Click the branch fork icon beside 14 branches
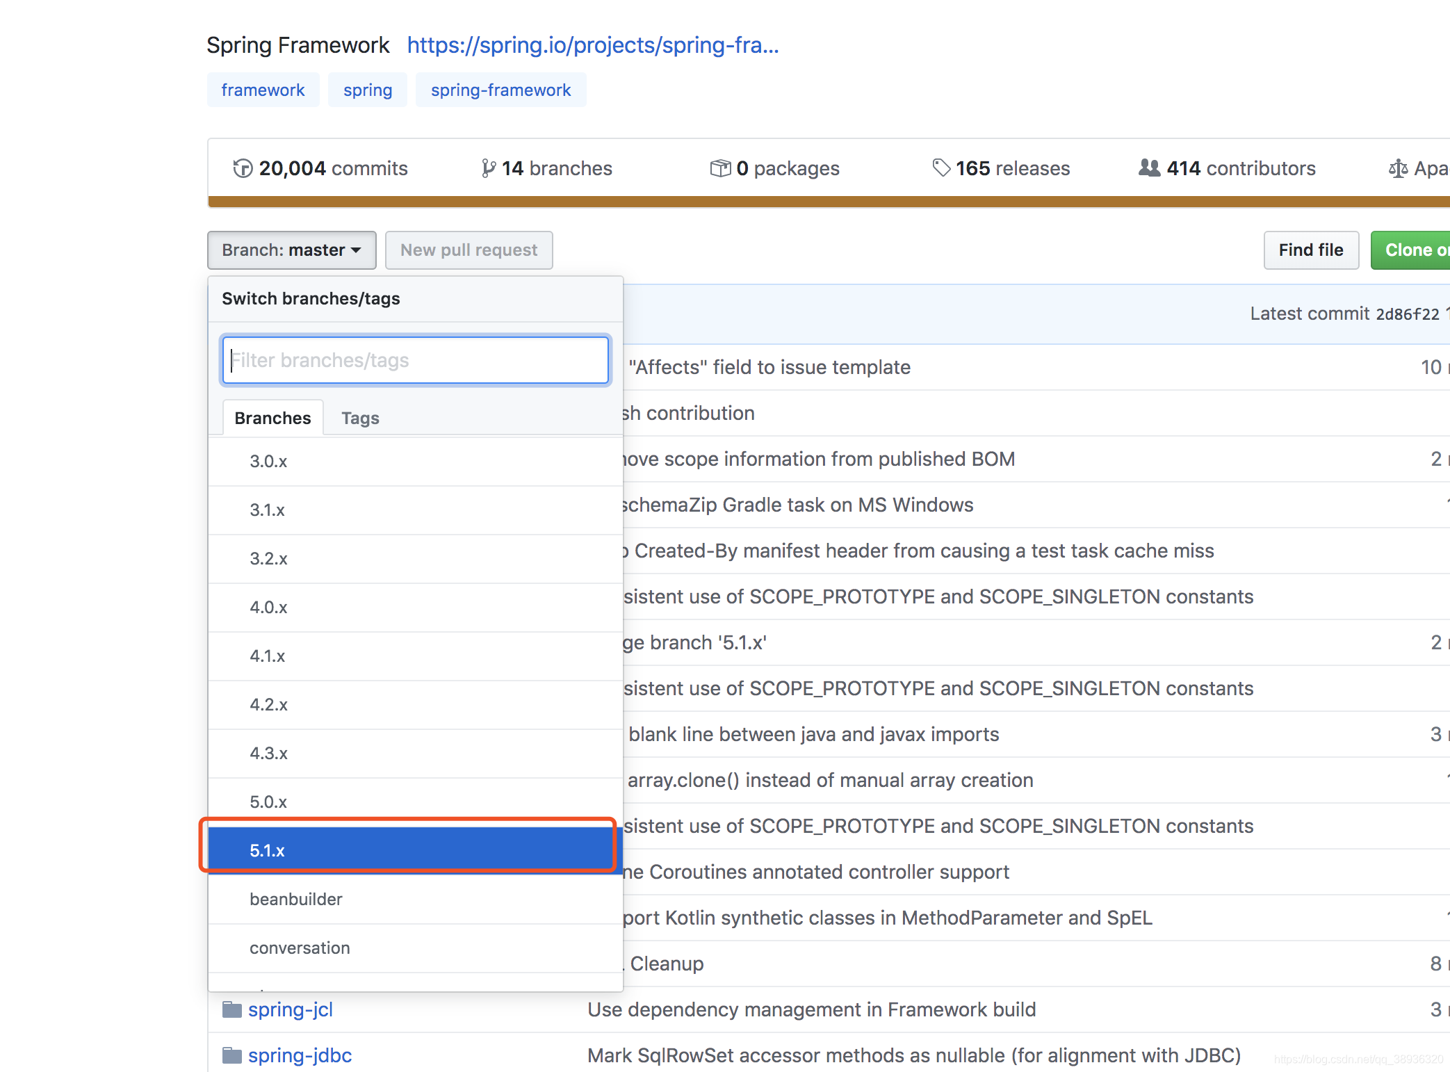The image size is (1450, 1072). point(488,168)
